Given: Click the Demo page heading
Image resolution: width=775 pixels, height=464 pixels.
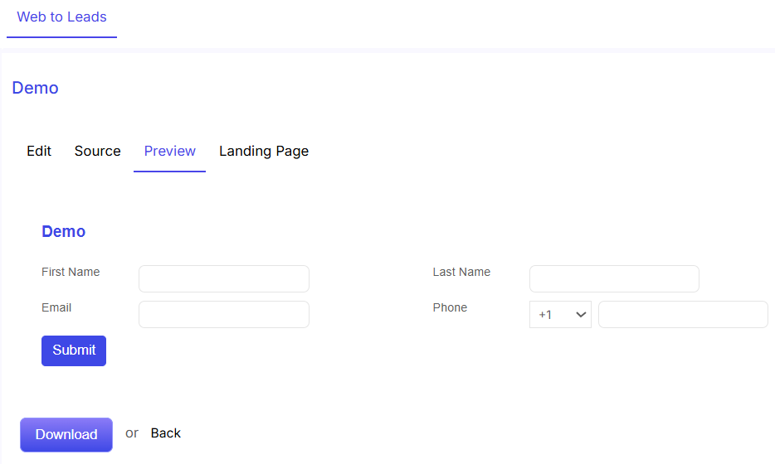Looking at the screenshot, I should point(35,88).
